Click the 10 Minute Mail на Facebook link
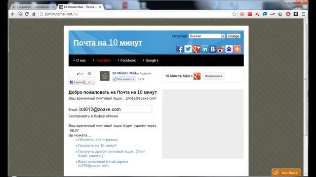 click(131, 73)
